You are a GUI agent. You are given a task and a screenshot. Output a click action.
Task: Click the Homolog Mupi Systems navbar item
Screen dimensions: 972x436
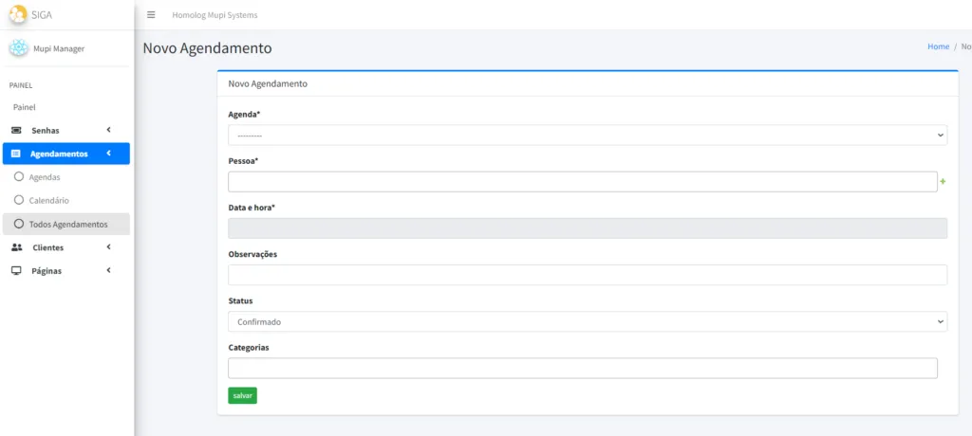(x=215, y=15)
